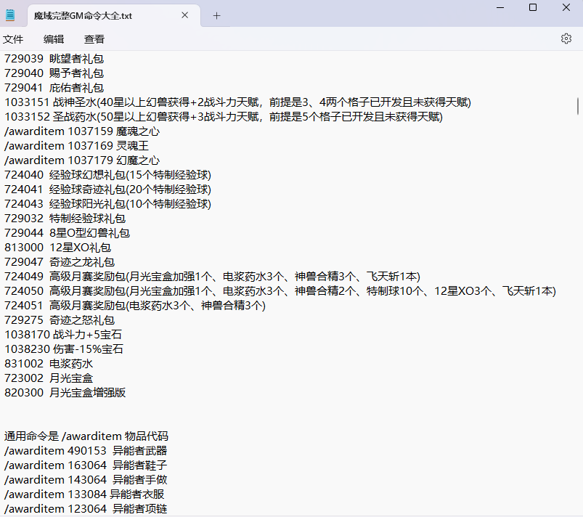Open Notepad settings gear icon
Image resolution: width=583 pixels, height=517 pixels.
coord(566,39)
